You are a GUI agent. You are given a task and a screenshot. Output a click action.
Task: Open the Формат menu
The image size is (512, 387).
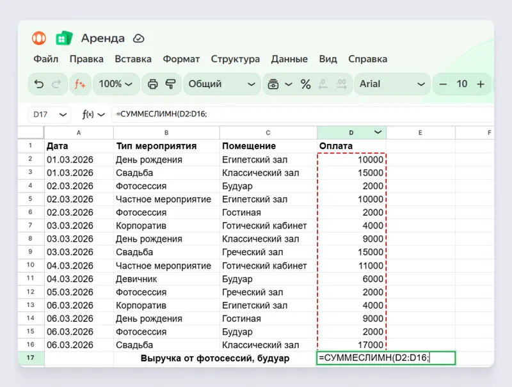pos(181,59)
